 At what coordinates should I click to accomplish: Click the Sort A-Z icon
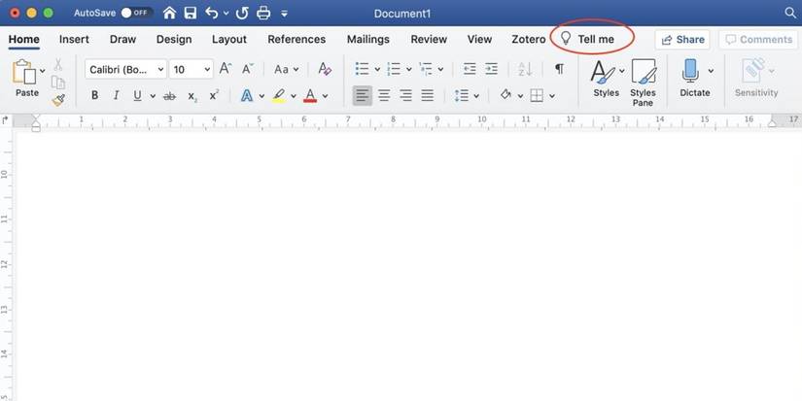click(x=525, y=69)
